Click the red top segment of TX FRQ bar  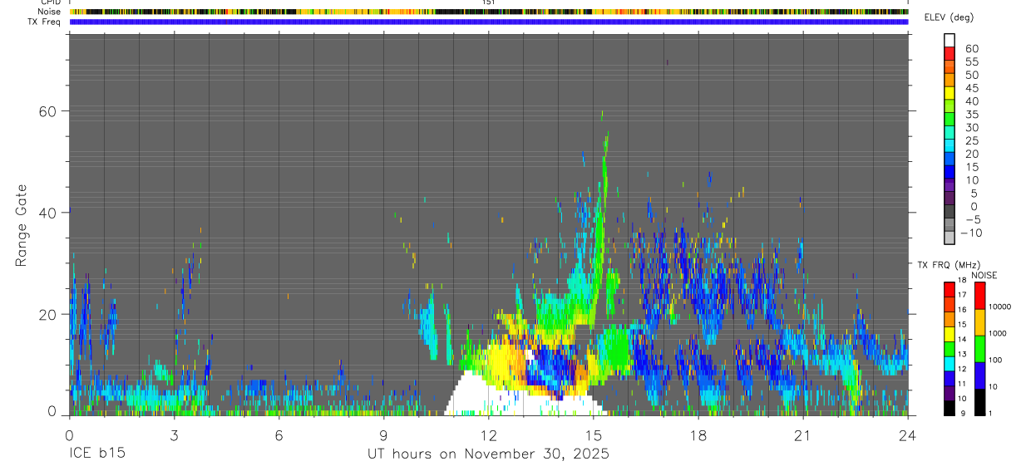949,288
